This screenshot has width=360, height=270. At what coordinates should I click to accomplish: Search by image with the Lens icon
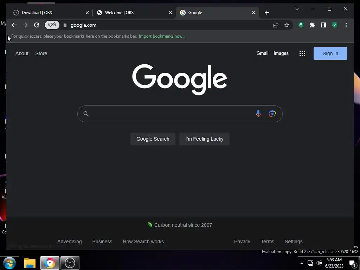[x=272, y=114]
